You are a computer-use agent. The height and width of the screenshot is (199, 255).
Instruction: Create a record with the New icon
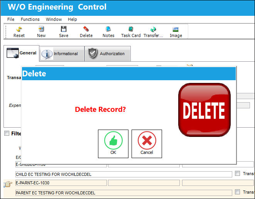click(41, 29)
